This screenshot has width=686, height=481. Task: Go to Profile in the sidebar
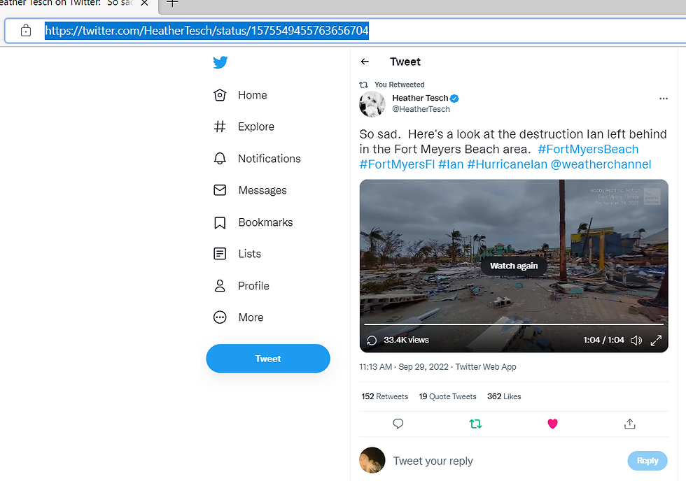pyautogui.click(x=241, y=286)
